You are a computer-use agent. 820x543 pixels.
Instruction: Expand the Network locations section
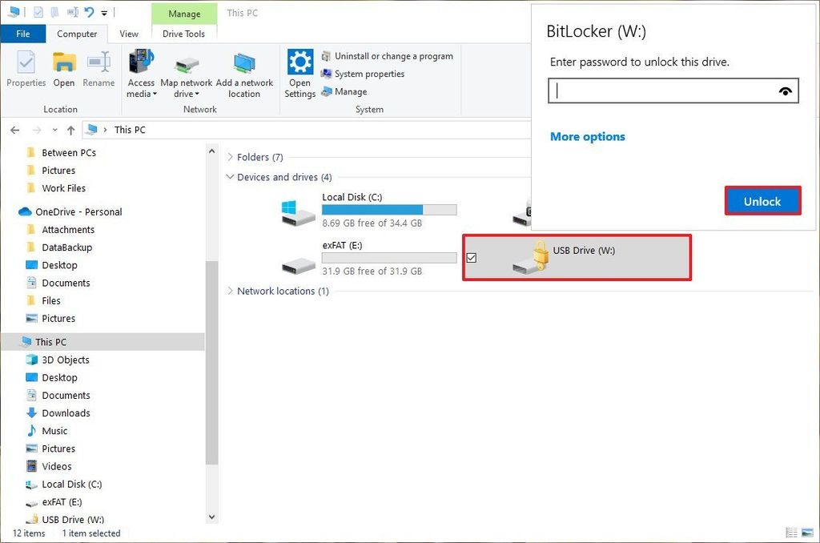231,291
